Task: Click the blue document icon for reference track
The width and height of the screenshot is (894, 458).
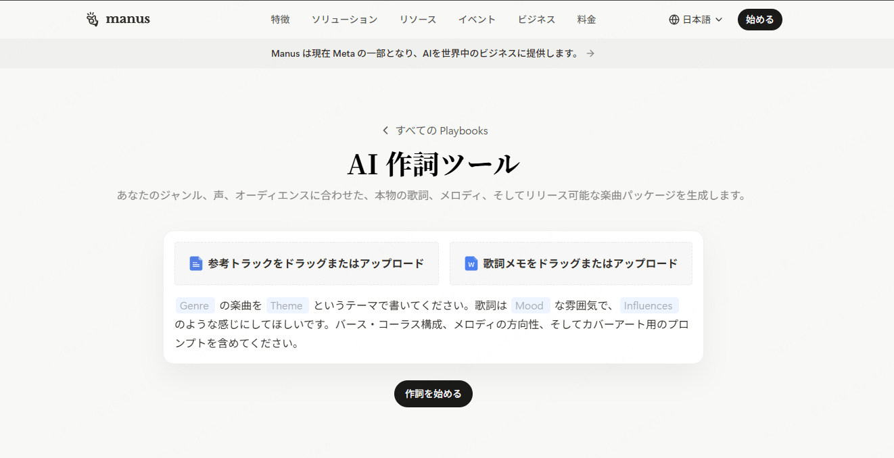Action: [196, 263]
